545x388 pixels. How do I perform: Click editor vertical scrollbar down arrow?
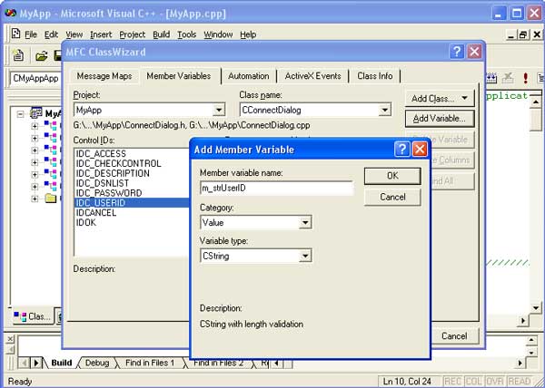coord(536,308)
